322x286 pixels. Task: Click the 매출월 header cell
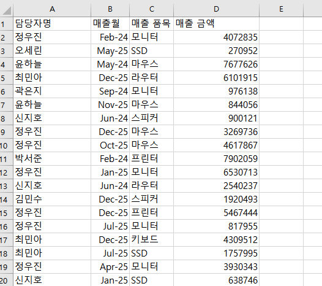[x=110, y=24]
